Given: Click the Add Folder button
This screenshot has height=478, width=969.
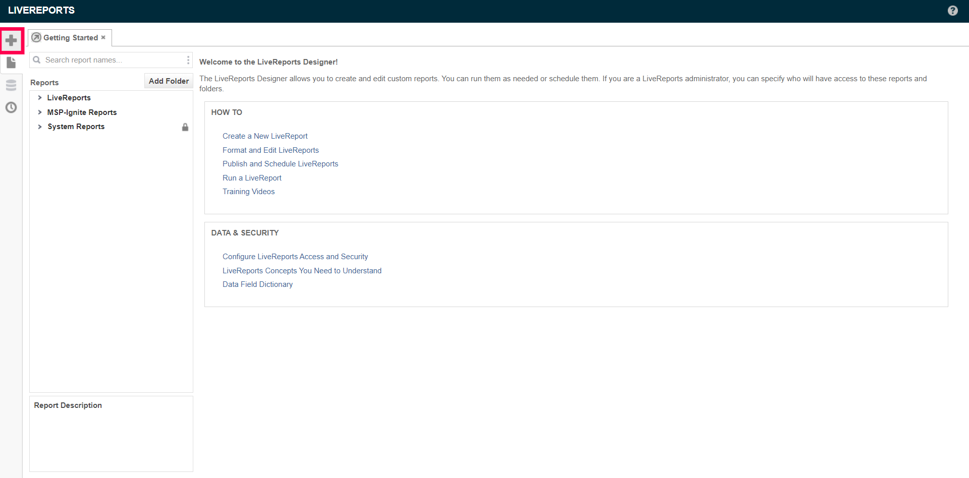Looking at the screenshot, I should 169,81.
